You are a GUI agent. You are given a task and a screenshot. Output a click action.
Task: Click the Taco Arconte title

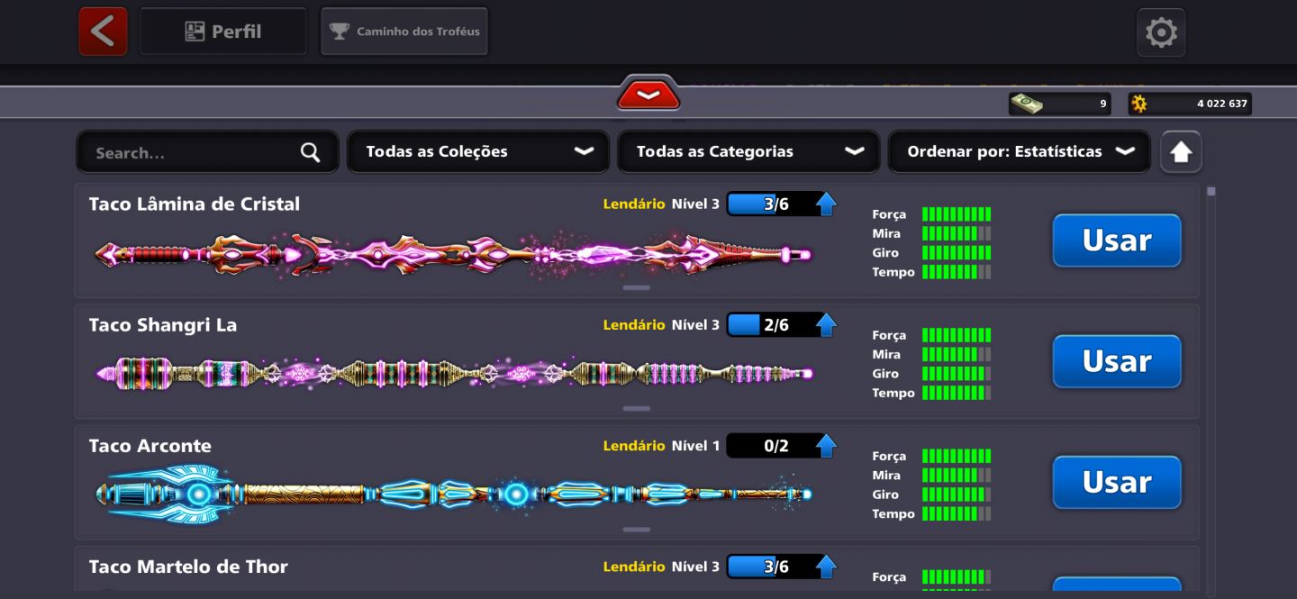150,446
